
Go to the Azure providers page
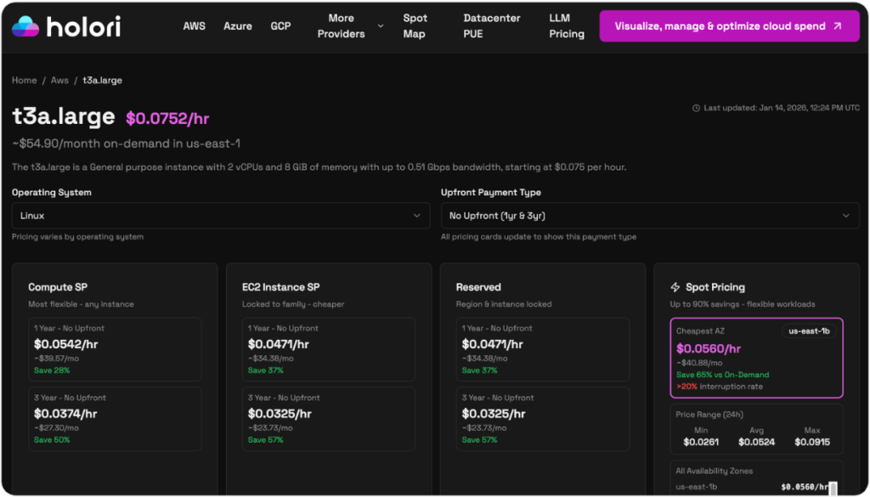pos(238,26)
